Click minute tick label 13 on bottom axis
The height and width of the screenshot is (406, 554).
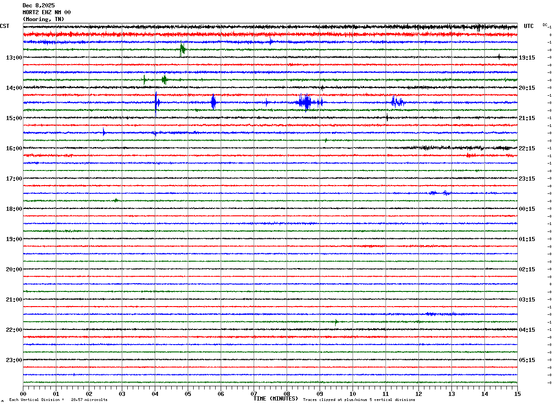coord(451,394)
